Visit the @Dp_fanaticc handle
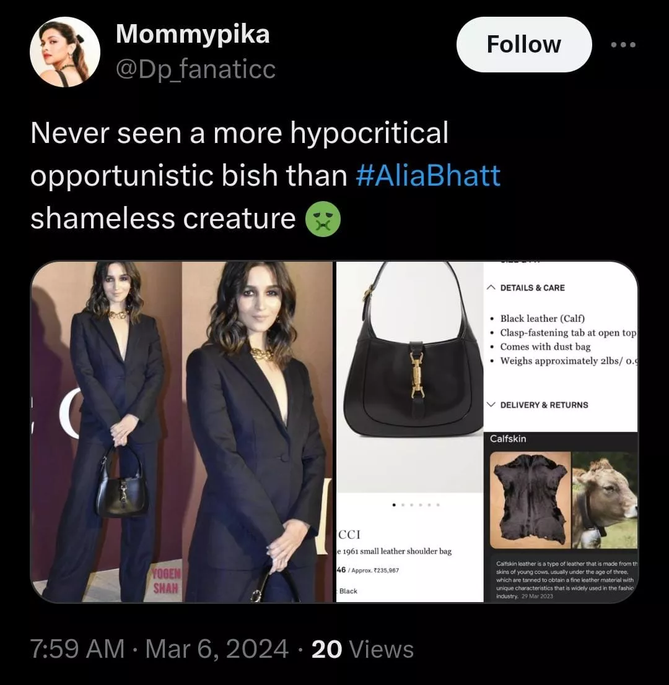The image size is (669, 685). click(x=196, y=69)
